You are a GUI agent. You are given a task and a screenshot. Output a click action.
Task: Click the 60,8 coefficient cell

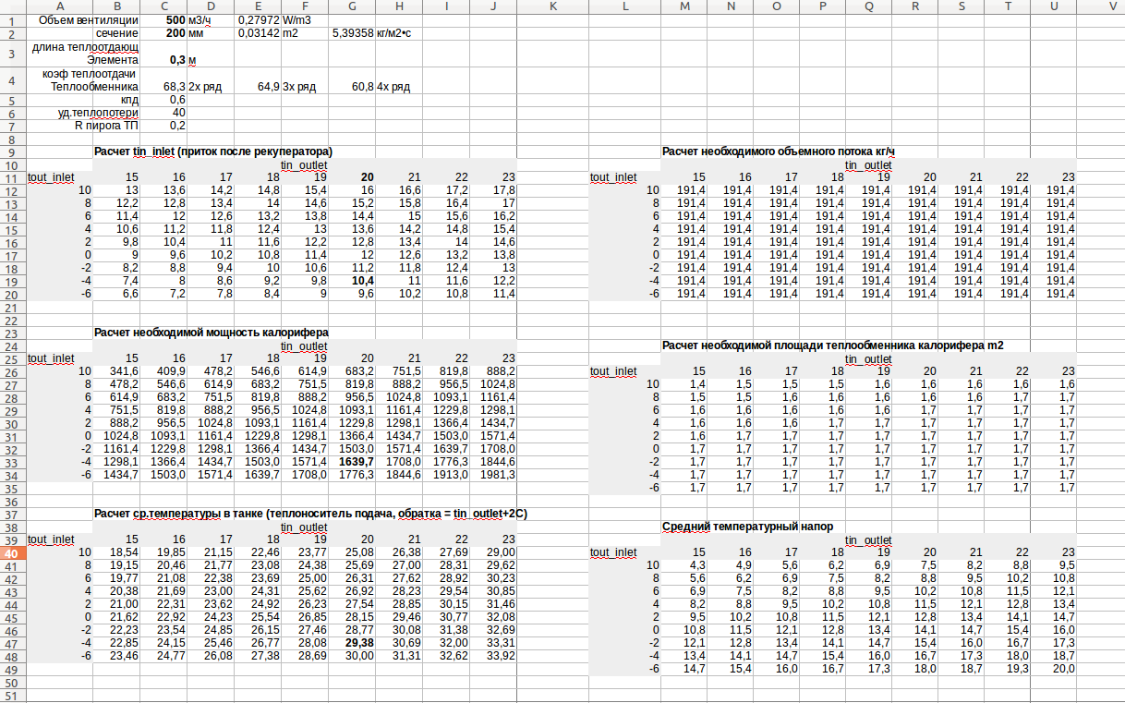tap(363, 87)
